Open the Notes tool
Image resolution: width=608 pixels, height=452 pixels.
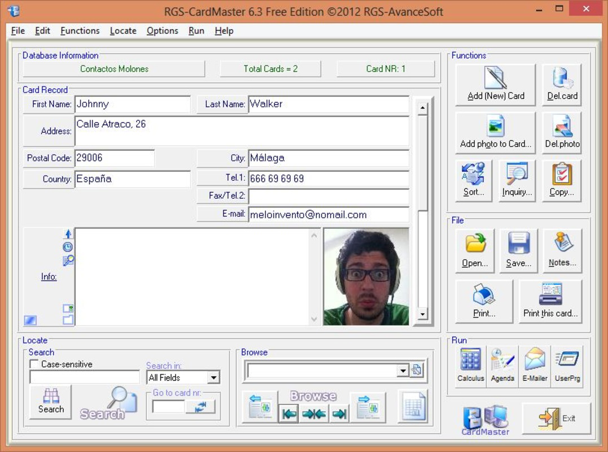[x=561, y=250]
